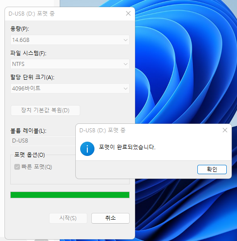Click the format window title D-USB (D:) 포맷 중

(32, 14)
